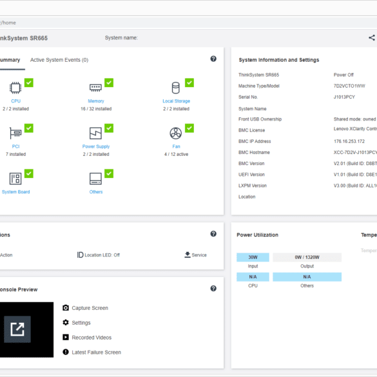
Task: Click '4 / 12 active' fan count
Action: [x=176, y=155]
